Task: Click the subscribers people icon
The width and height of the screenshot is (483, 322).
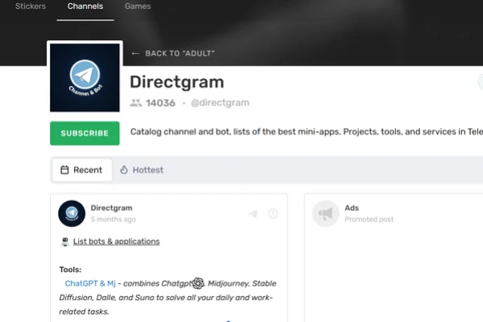Action: [x=136, y=102]
